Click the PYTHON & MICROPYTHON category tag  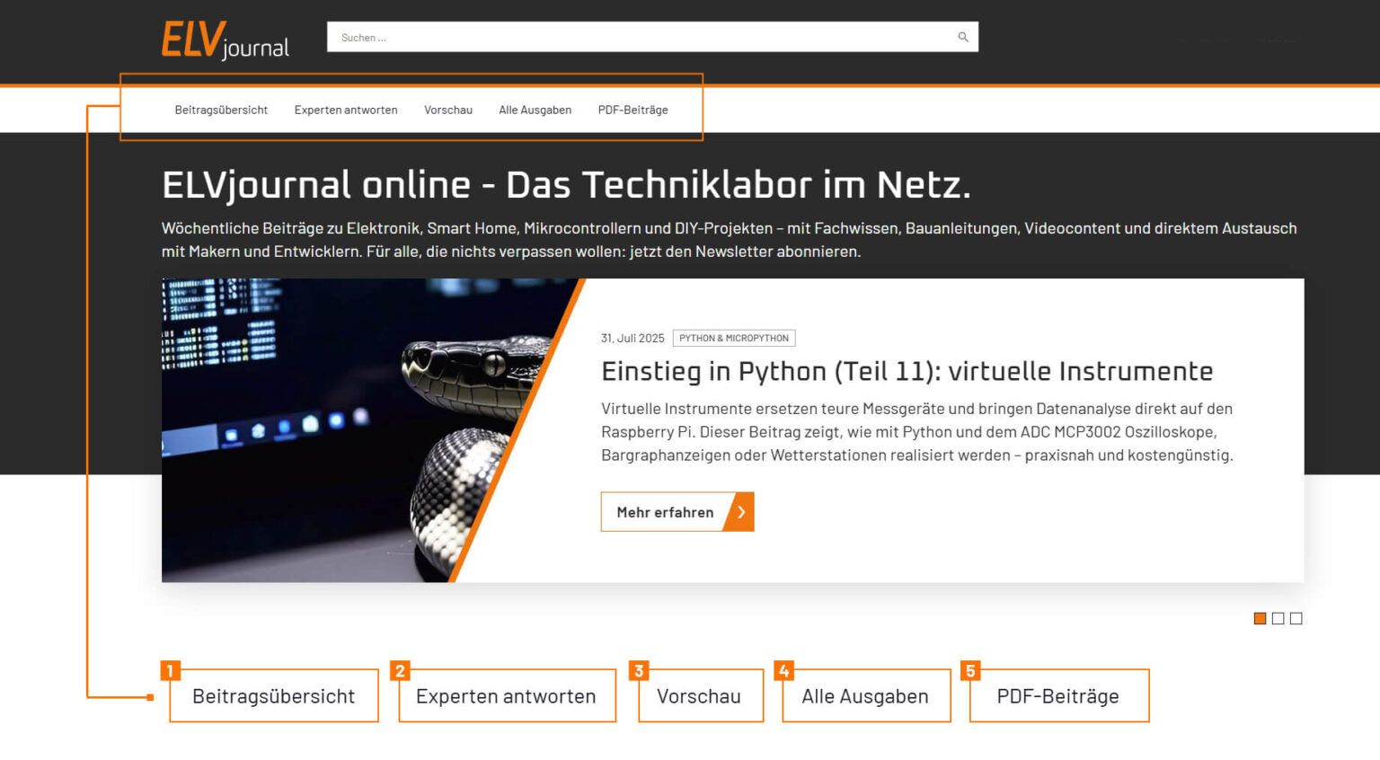click(734, 338)
